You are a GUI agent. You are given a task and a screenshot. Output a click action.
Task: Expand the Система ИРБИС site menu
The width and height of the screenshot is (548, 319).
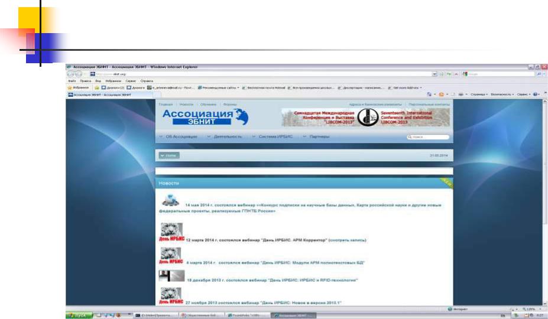(273, 136)
